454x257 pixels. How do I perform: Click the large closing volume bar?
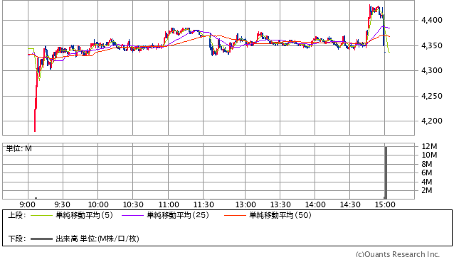[386, 173]
